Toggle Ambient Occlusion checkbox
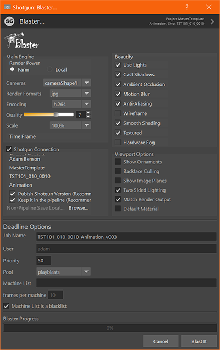Viewport: 220px width, 350px height. (118, 84)
